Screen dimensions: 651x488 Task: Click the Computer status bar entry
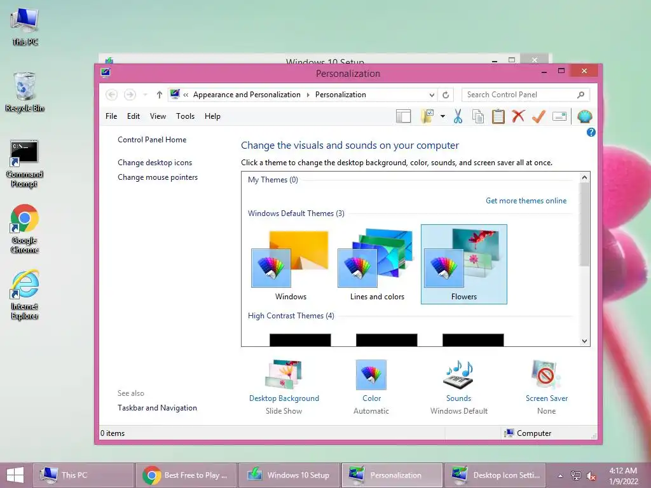click(528, 433)
